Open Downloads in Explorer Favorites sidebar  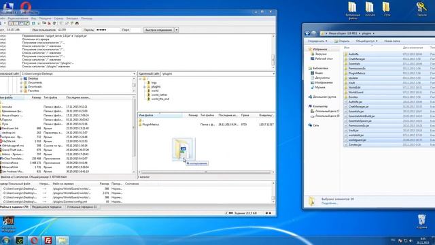point(319,54)
